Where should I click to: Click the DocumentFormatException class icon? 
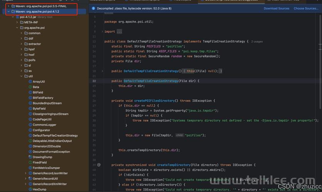30,152
